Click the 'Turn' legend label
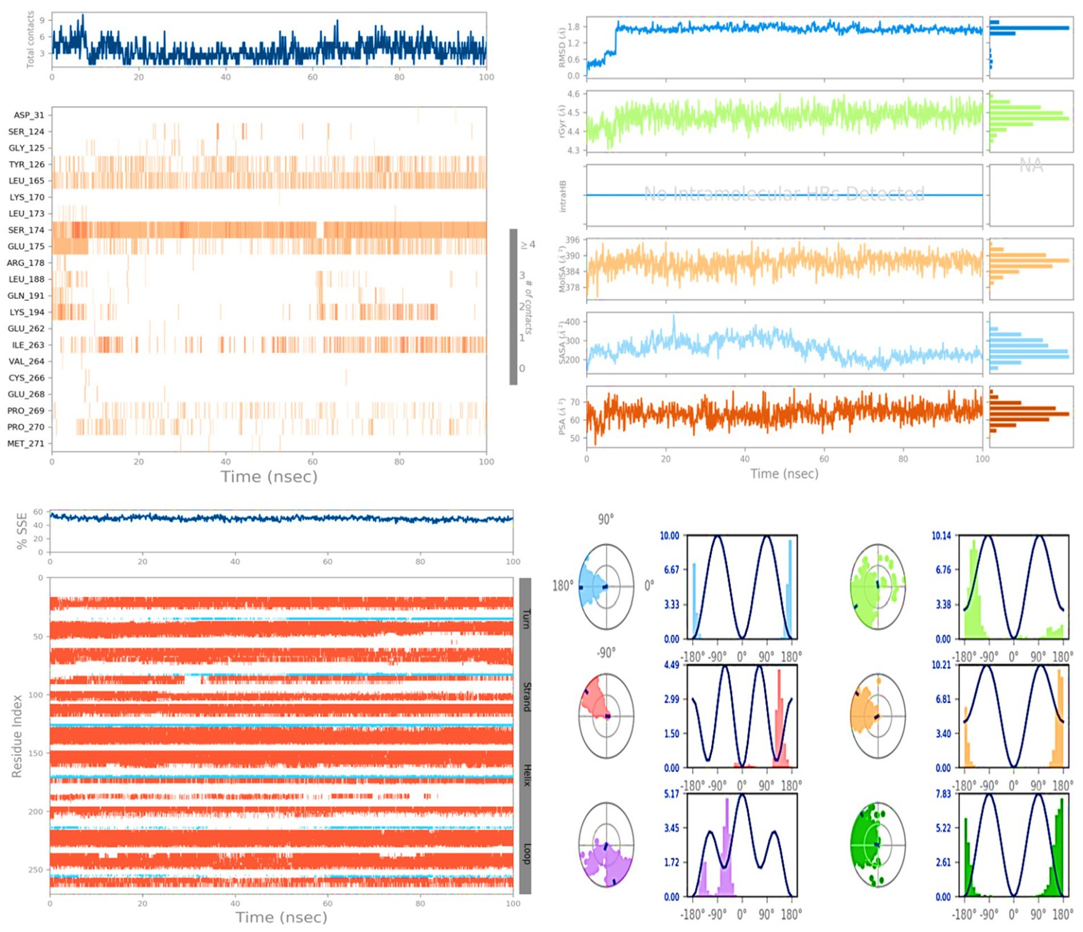Screen dimensions: 1083x932 point(526,619)
